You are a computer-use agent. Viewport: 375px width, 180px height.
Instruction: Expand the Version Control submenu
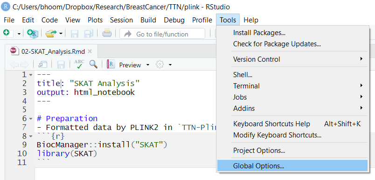pos(292,59)
